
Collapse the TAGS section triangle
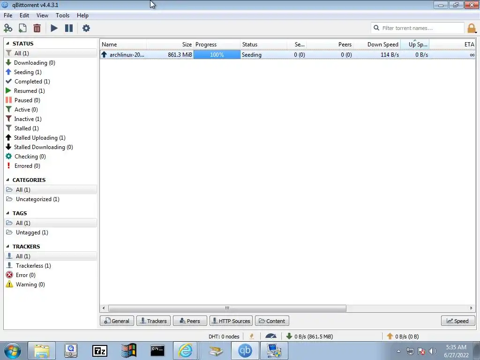pyautogui.click(x=7, y=213)
